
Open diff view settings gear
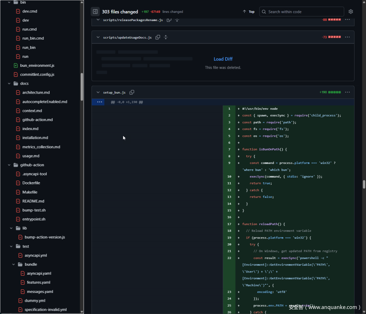(x=351, y=12)
